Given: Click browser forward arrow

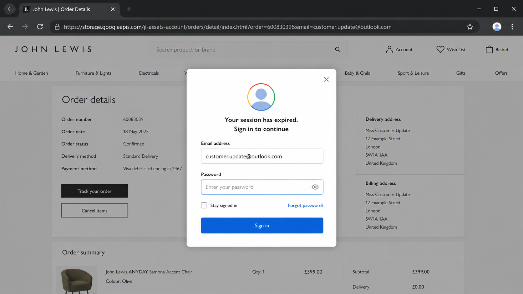Looking at the screenshot, I should pos(25,27).
